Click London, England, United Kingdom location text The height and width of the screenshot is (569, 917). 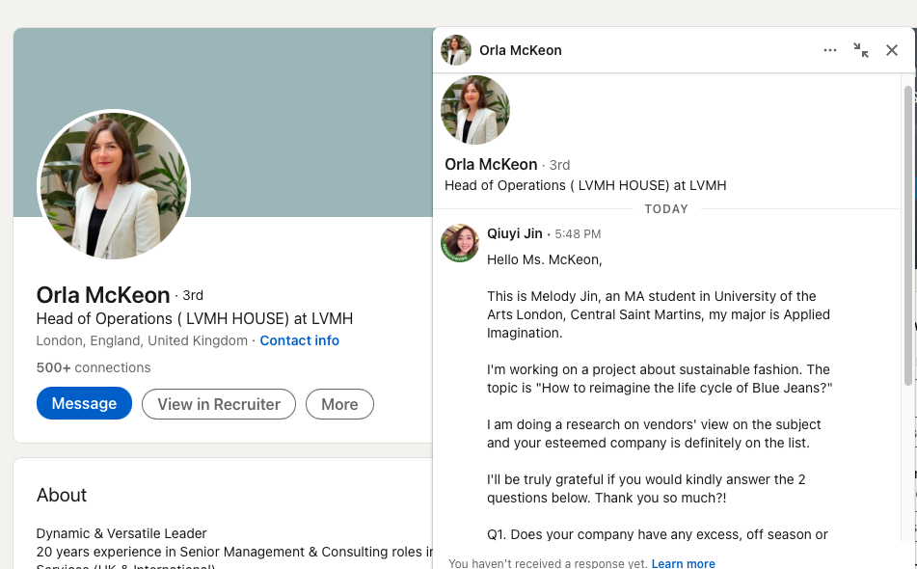(142, 341)
